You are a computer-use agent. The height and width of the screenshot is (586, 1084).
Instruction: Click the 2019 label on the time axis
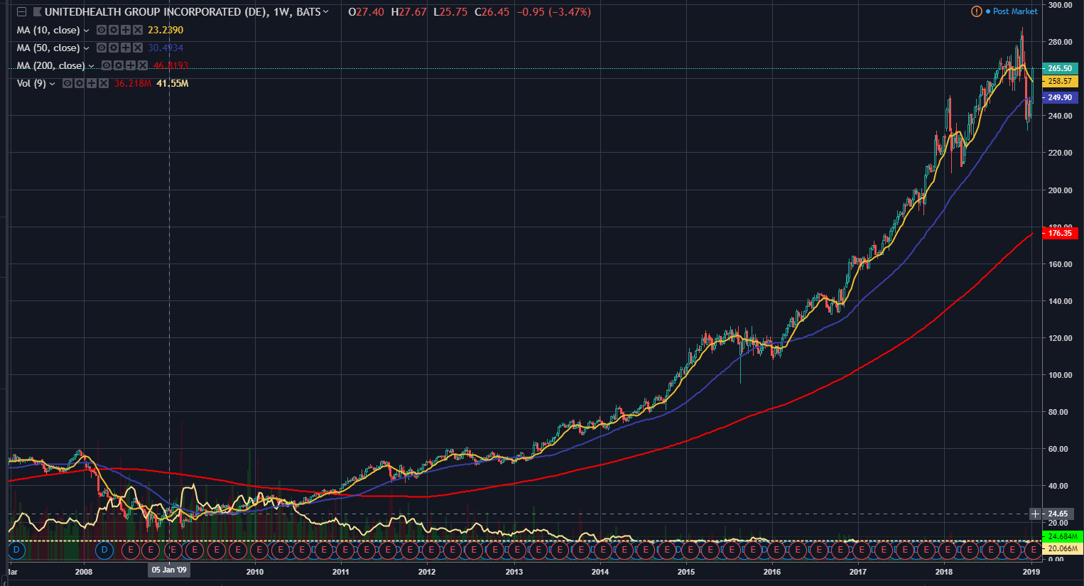click(1031, 572)
